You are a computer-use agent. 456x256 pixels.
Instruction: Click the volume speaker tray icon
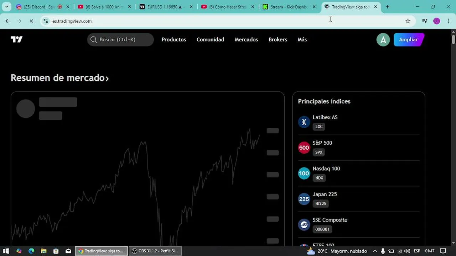tap(407, 251)
